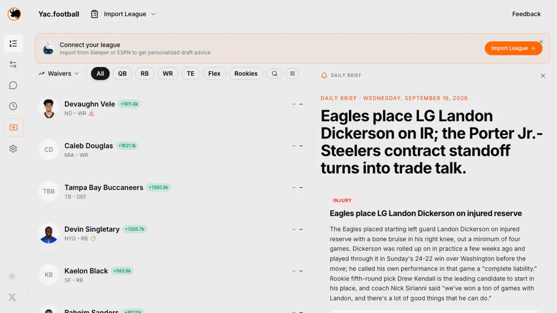This screenshot has height=313, width=557.
Task: Click the +1621.1k badge for Caleb Douglas
Action: click(x=127, y=145)
